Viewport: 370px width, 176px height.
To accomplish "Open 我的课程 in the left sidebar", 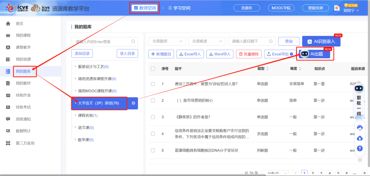I will point(23,35).
